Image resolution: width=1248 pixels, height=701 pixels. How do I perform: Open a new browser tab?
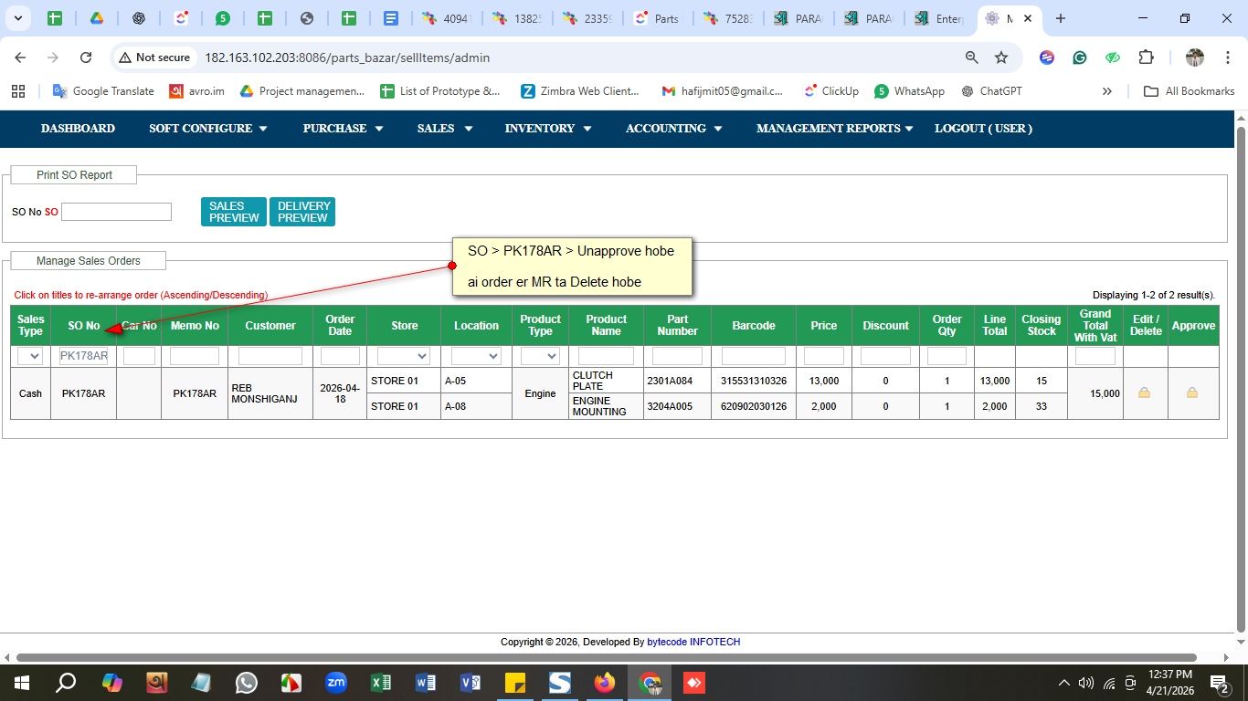[1060, 18]
